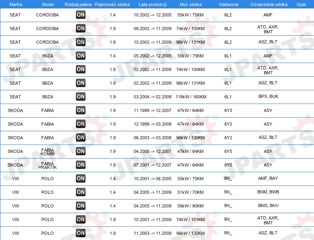Click ON fuel icon in Polo 74kW / 101KM row

click(x=81, y=219)
